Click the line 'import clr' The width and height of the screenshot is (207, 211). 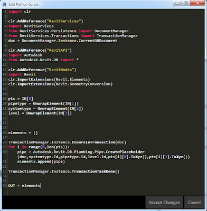(x=20, y=12)
